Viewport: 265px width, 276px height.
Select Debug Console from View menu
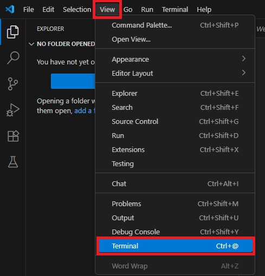point(175,232)
